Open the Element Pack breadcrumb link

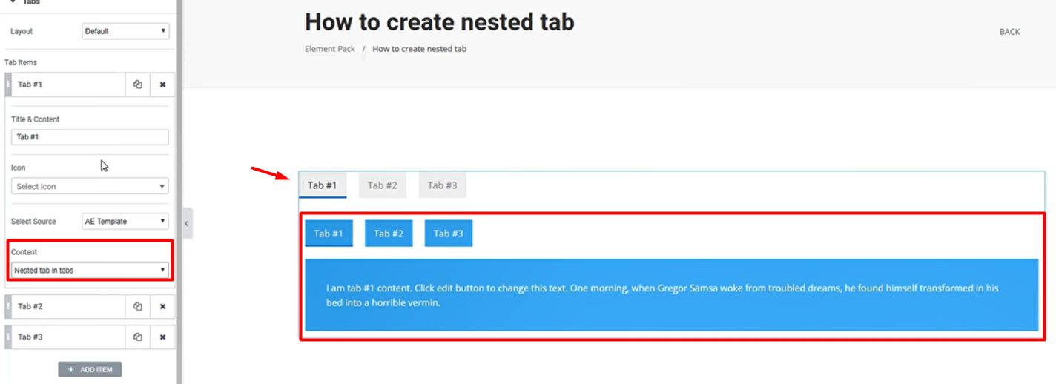click(329, 49)
